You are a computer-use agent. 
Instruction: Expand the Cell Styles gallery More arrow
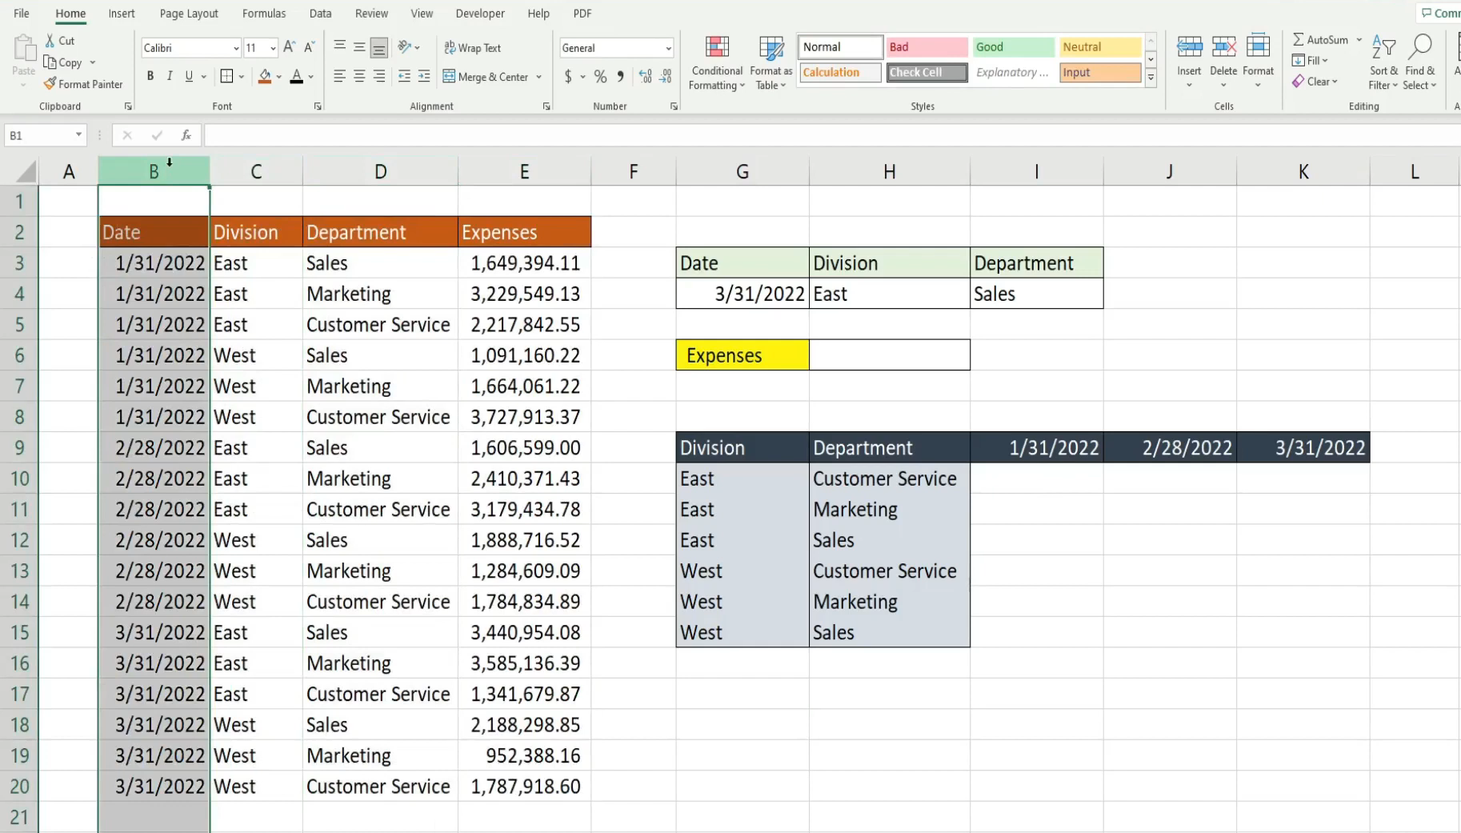click(x=1151, y=78)
